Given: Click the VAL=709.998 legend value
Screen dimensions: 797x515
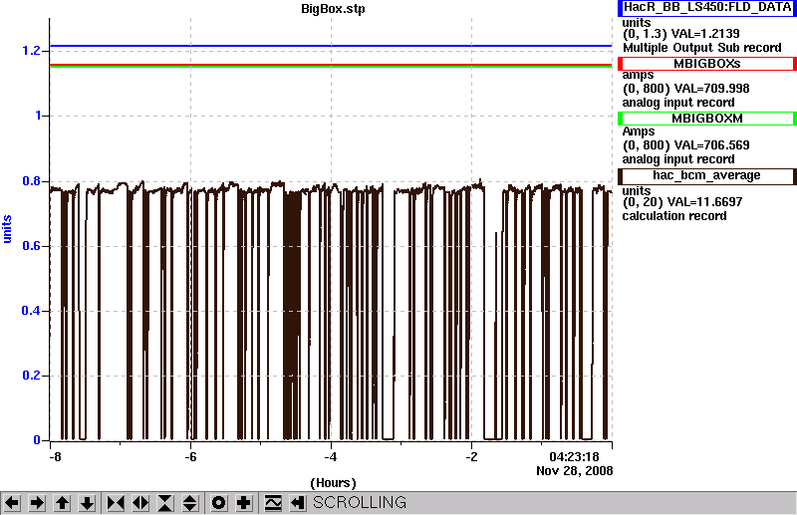Looking at the screenshot, I should (711, 89).
